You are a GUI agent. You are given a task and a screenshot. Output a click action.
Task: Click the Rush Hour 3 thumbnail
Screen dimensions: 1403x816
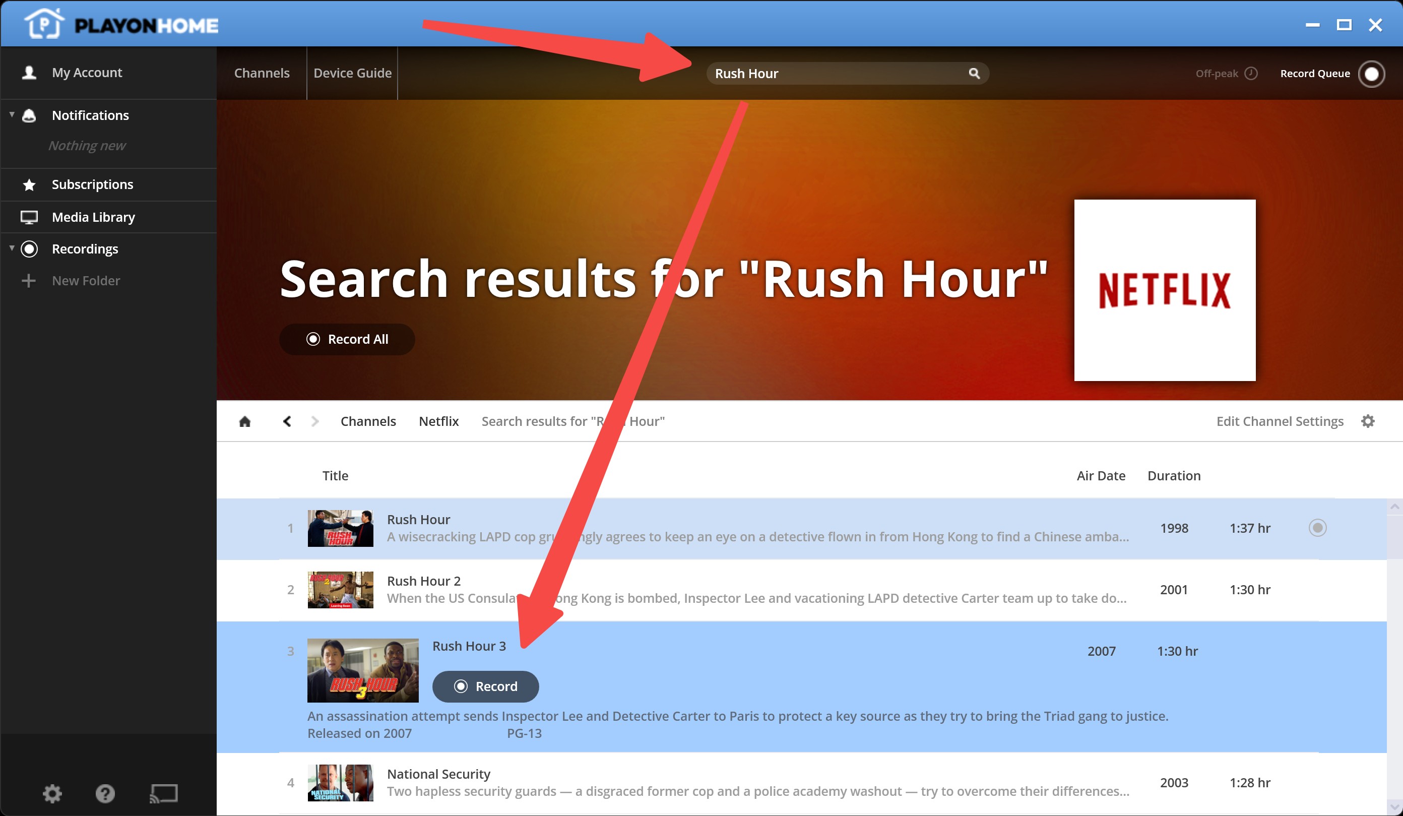tap(363, 670)
